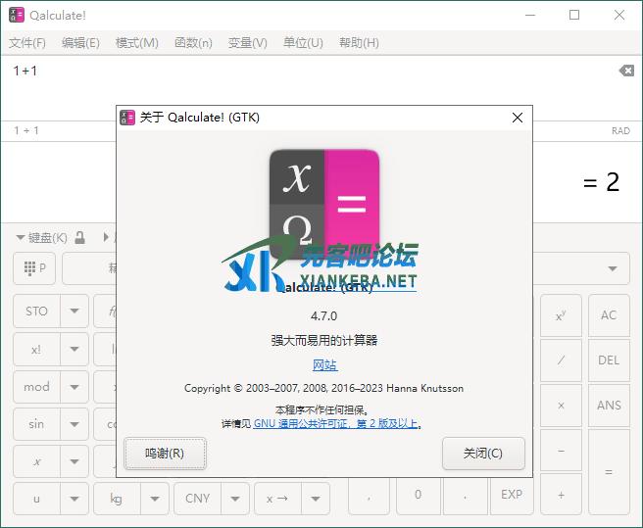Toggle the keypad lock icon

point(80,237)
